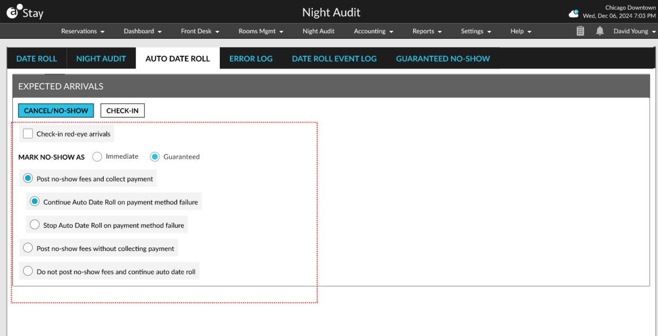This screenshot has width=658, height=336.
Task: Click the Chicago Downtown property name
Action: click(630, 7)
